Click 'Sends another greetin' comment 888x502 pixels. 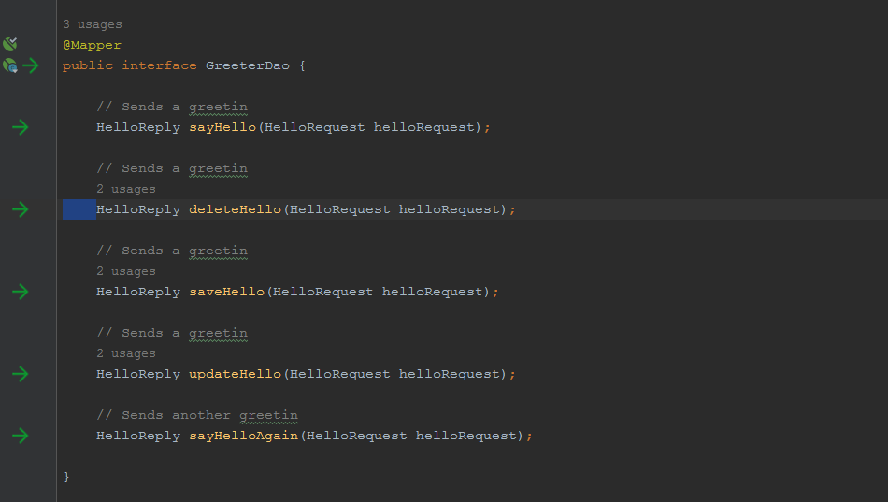click(197, 415)
